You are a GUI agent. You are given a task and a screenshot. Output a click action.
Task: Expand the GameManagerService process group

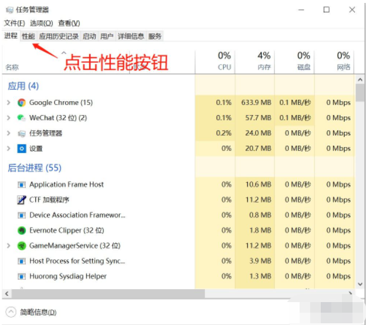[x=8, y=246]
